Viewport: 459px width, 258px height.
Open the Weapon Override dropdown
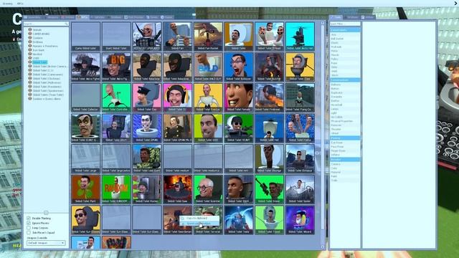46,243
